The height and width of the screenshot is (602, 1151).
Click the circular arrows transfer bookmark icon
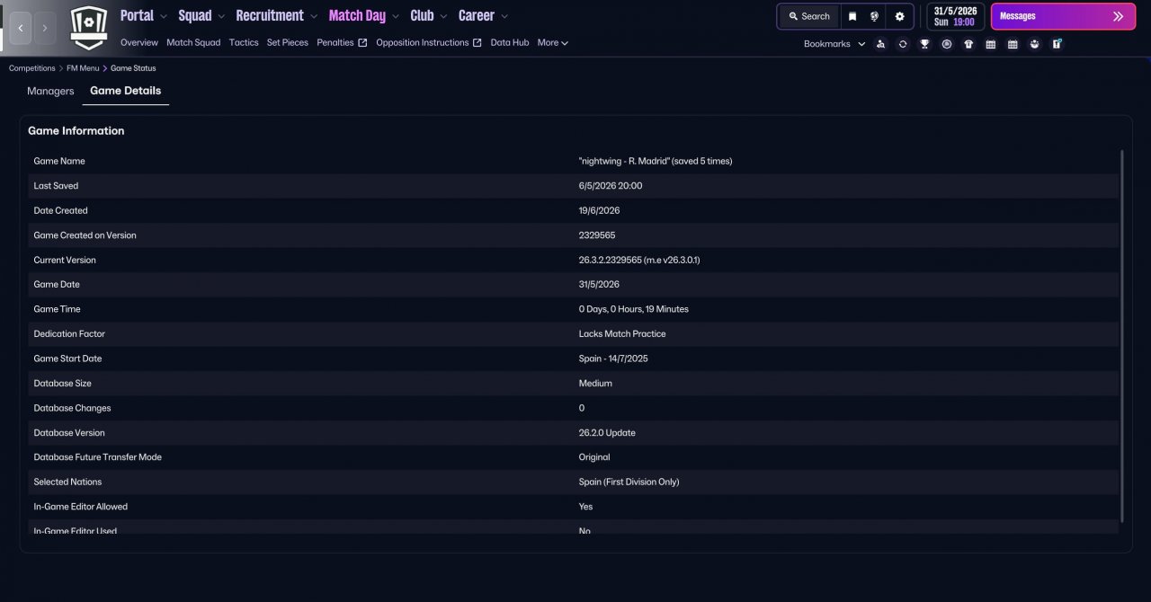903,44
